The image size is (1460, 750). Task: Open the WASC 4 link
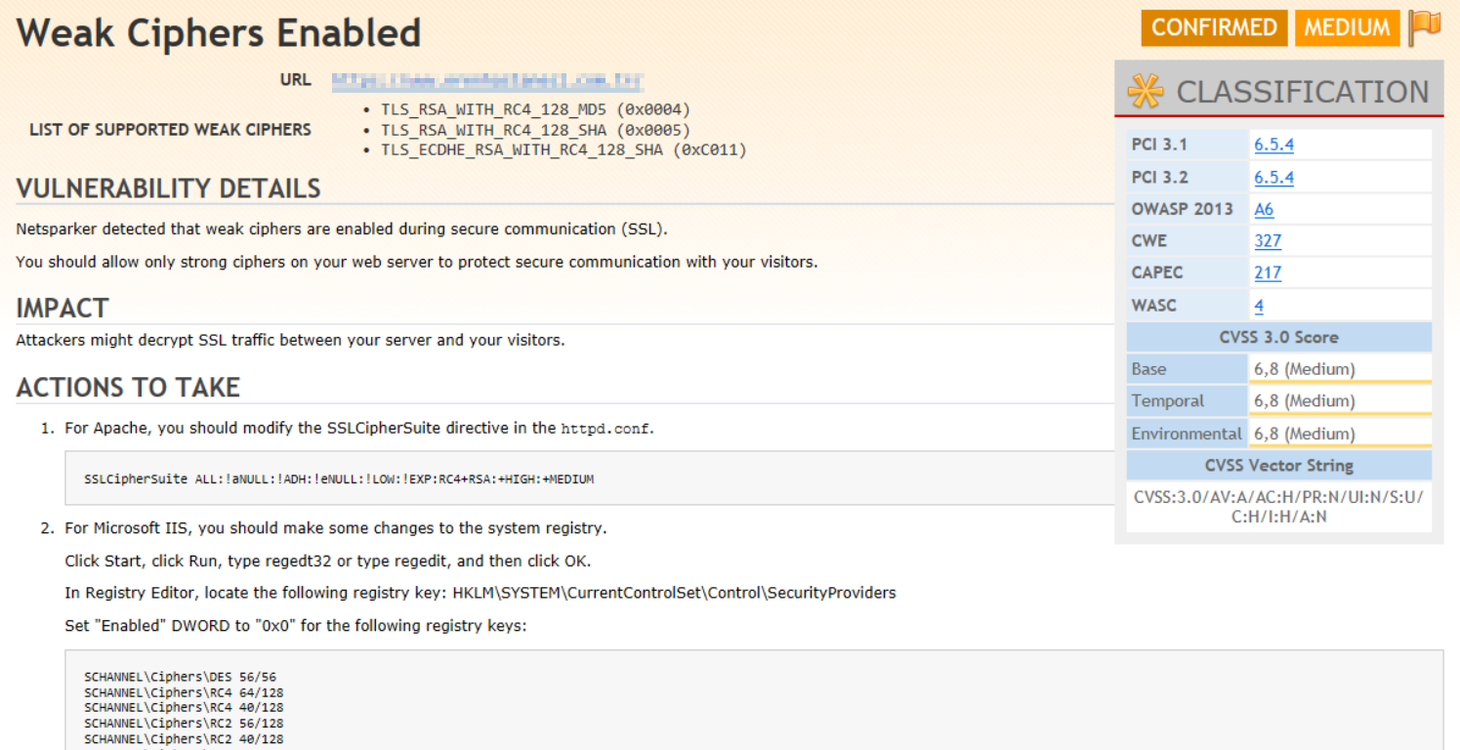point(1259,306)
